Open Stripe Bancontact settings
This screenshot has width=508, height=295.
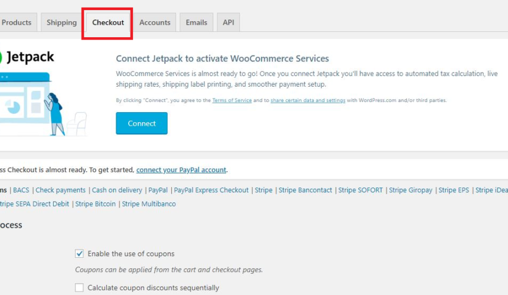[x=305, y=190]
